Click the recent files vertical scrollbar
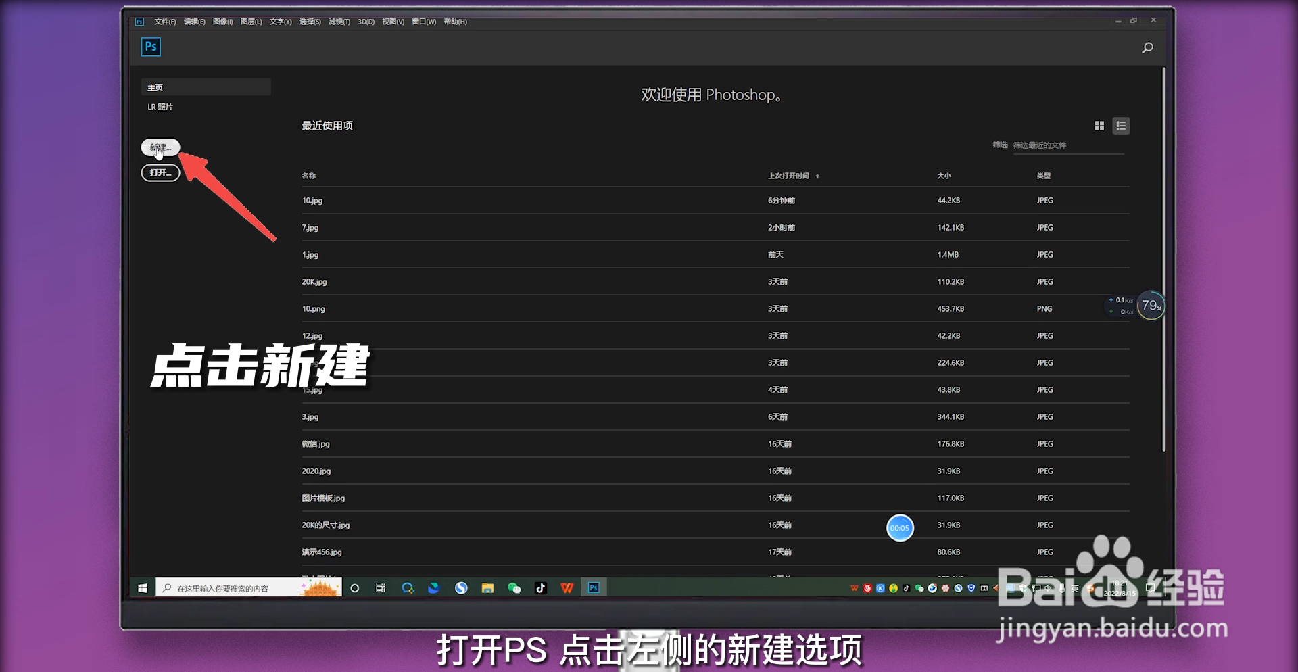1298x672 pixels. 1164,259
